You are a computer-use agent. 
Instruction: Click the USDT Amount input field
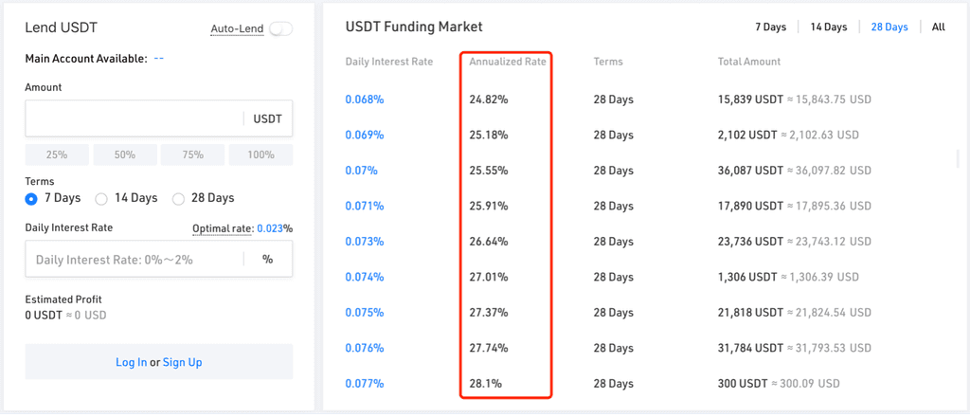coord(159,118)
